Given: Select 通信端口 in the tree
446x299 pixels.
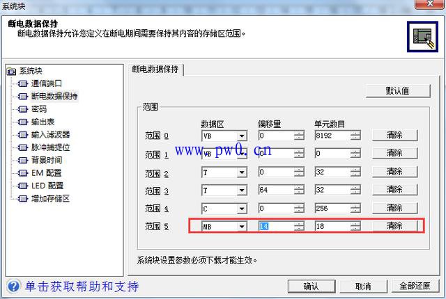Looking at the screenshot, I should click(x=47, y=83).
